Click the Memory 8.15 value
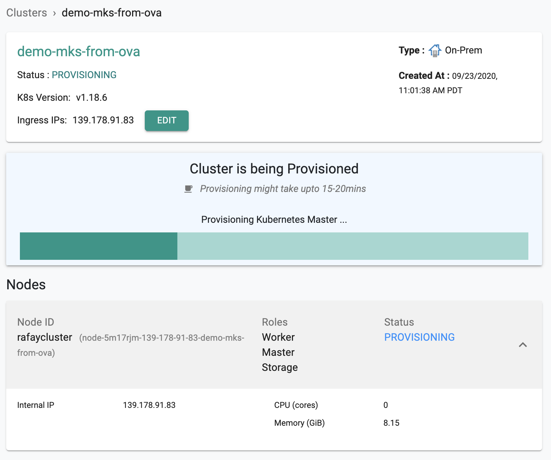 tap(391, 423)
